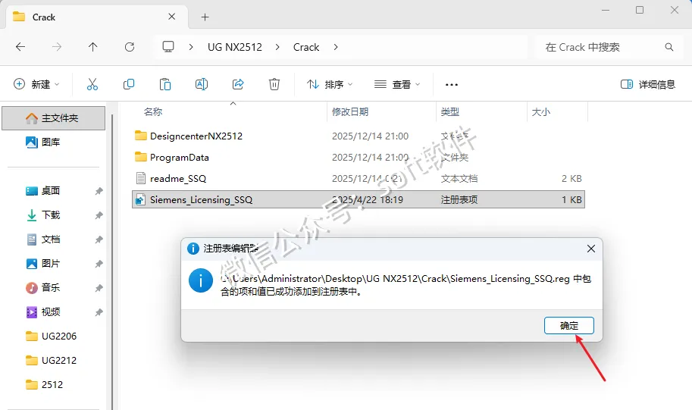Unpin 下载 using its pin icon
The image size is (692, 410).
99,215
